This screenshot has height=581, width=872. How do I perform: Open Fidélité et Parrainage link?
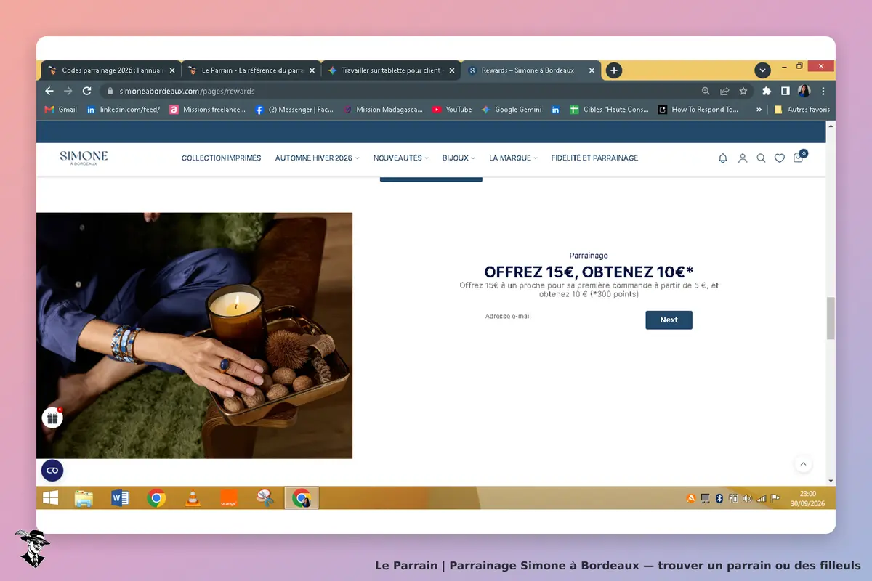point(594,158)
